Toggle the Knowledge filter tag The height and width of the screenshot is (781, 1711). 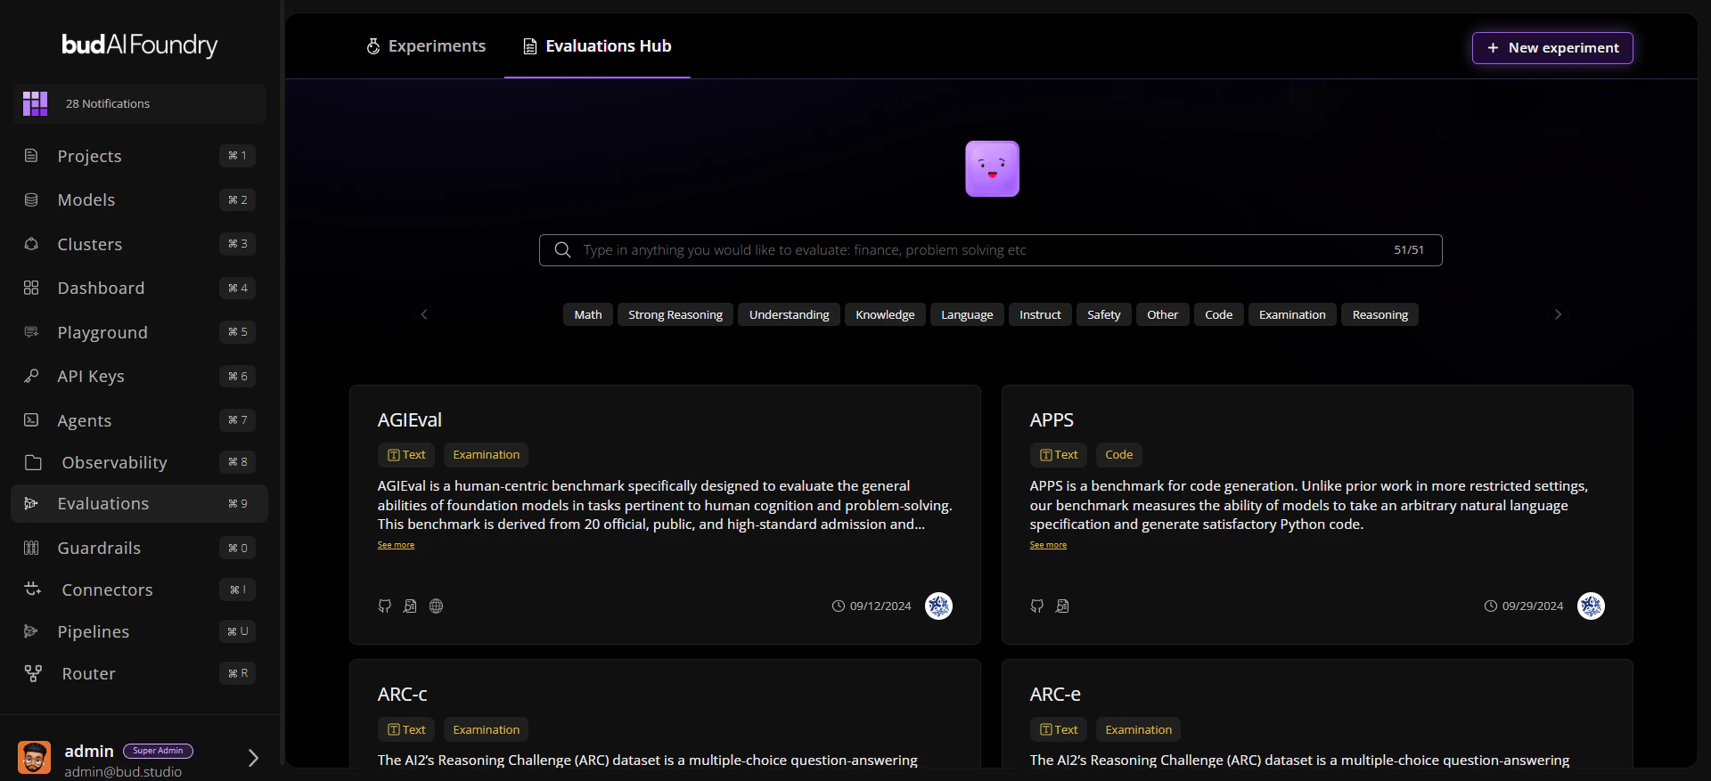pyautogui.click(x=885, y=314)
